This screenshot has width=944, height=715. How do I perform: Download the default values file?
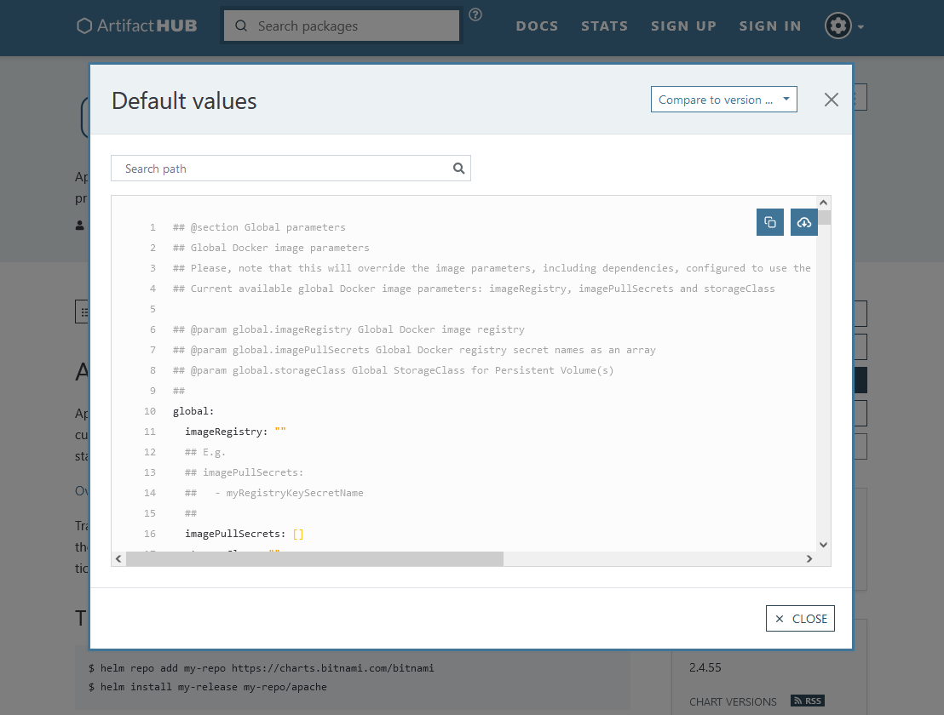point(803,222)
